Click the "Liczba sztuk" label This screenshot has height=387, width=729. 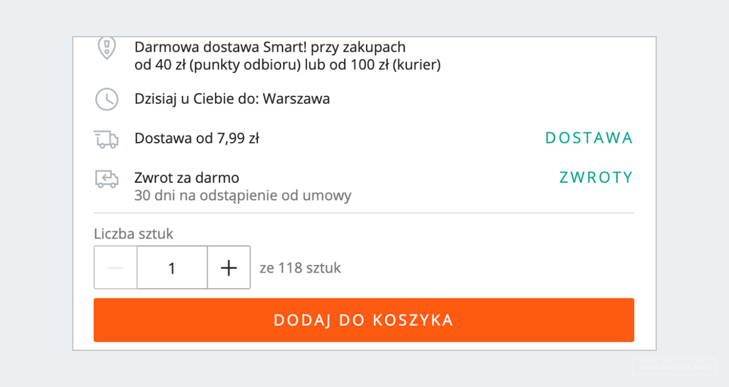[134, 233]
